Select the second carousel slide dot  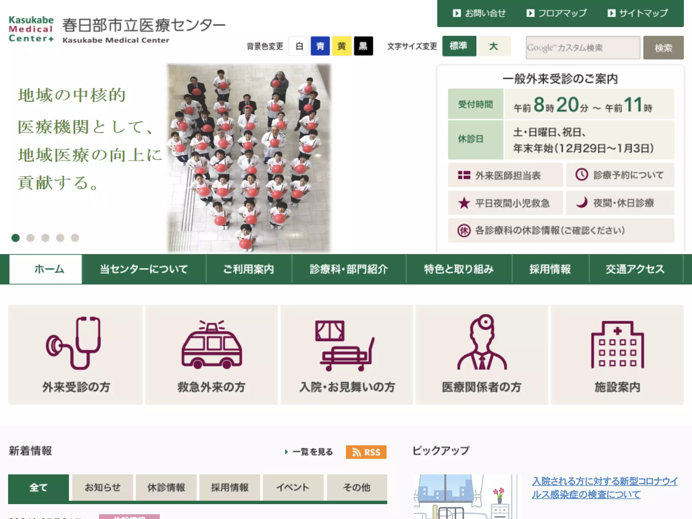(x=30, y=238)
